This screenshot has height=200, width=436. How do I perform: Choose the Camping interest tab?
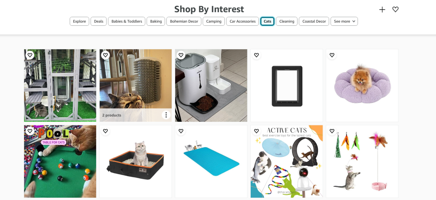tap(214, 21)
